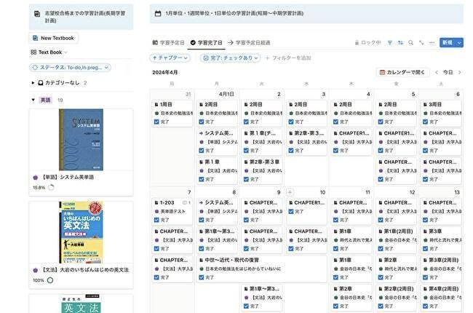Click the plus icon before フィルターを追加

point(267,58)
